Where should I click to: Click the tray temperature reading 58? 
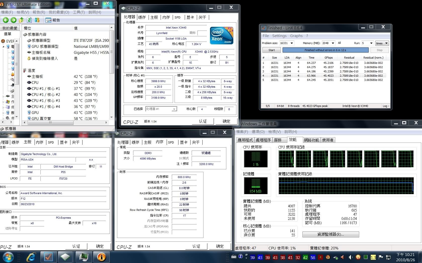(x=313, y=257)
